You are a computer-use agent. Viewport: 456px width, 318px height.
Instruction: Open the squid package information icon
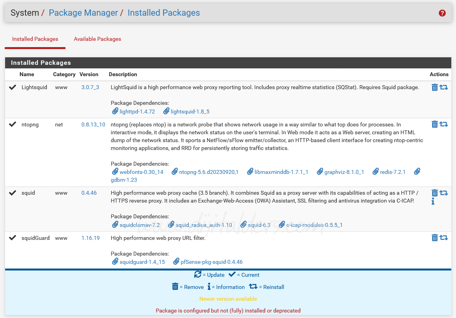433,201
